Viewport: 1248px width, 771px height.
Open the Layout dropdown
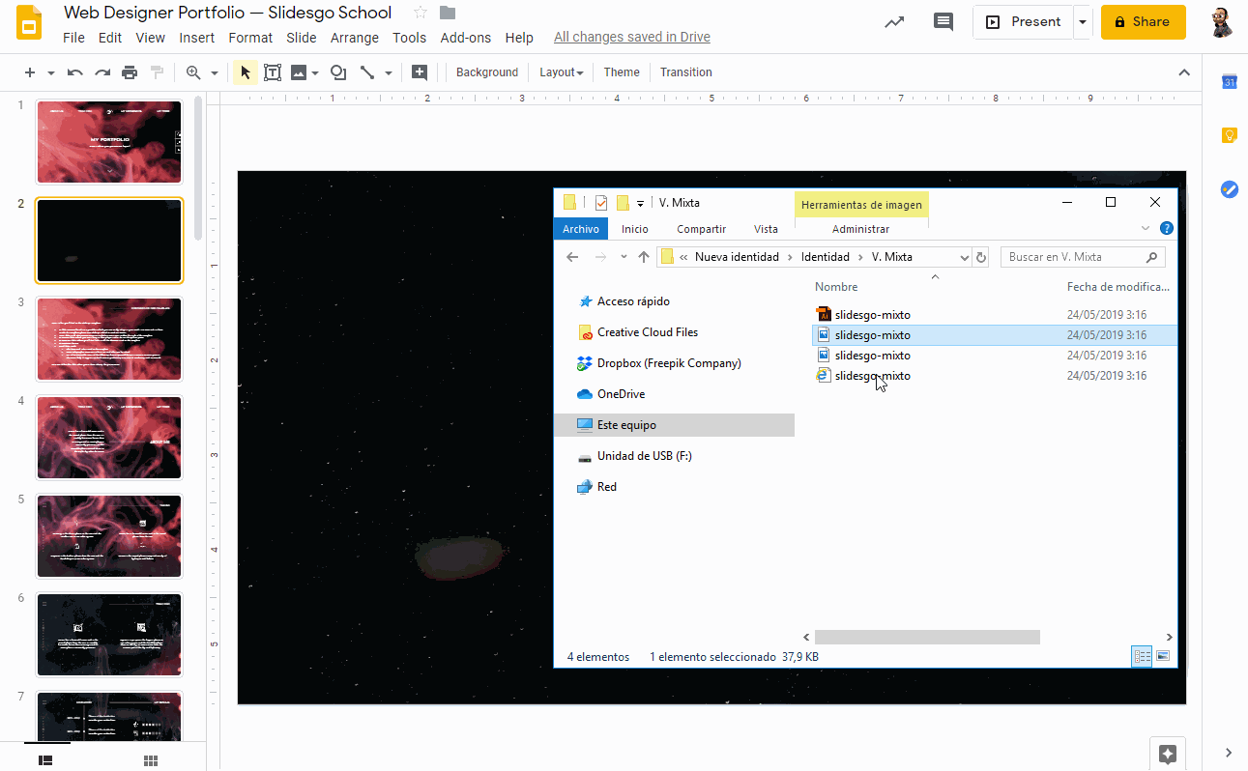561,72
